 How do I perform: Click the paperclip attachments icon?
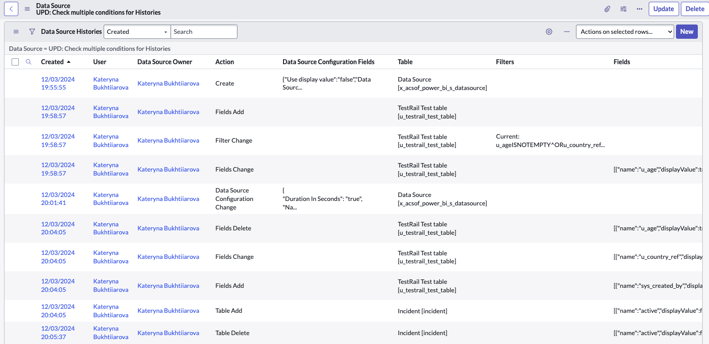point(607,9)
